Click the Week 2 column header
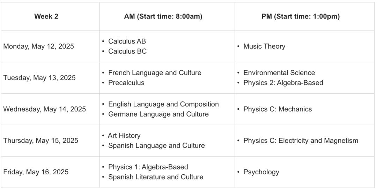 click(x=46, y=16)
